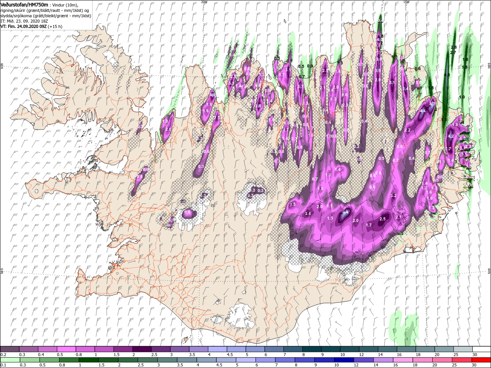The width and height of the screenshot is (491, 368).
Task: Pick the red 25–30 swatch in the bottom legend row
Action: 462,360
